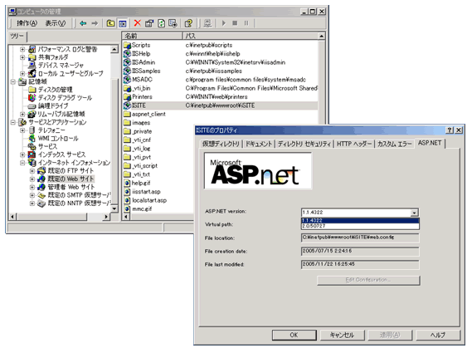The width and height of the screenshot is (472, 353).
Task: Switch to the カスタム エラー tab
Action: click(394, 144)
